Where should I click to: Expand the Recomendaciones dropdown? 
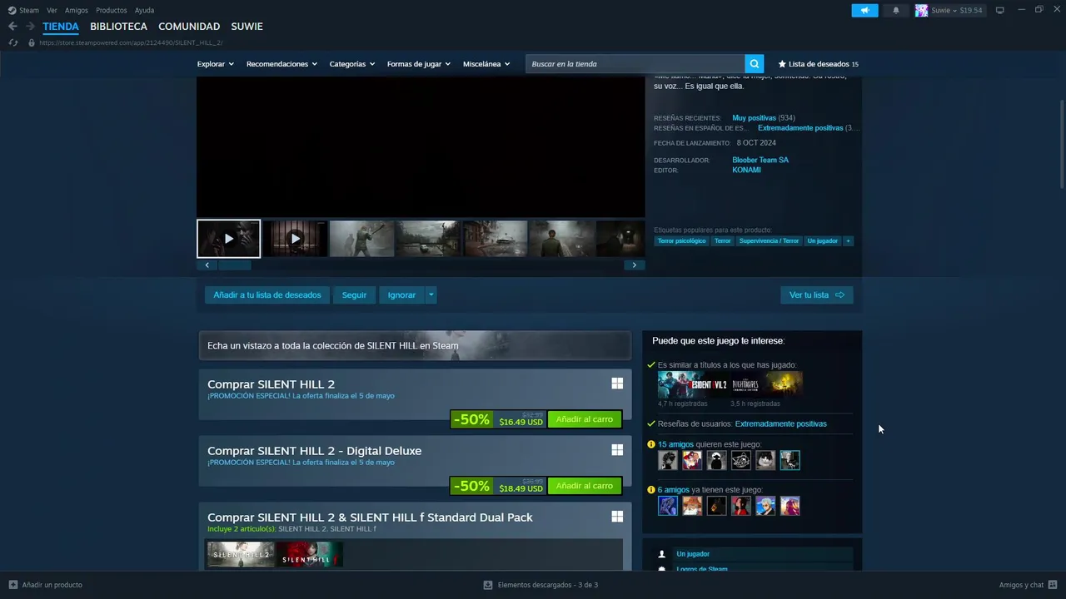click(281, 64)
